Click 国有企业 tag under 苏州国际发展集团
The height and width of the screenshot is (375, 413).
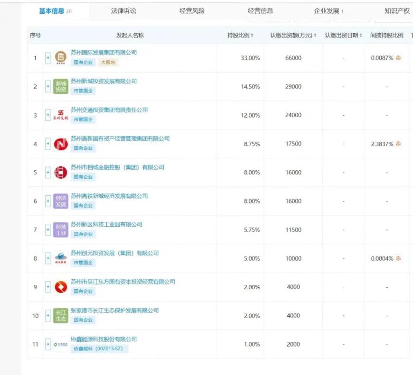pos(83,62)
